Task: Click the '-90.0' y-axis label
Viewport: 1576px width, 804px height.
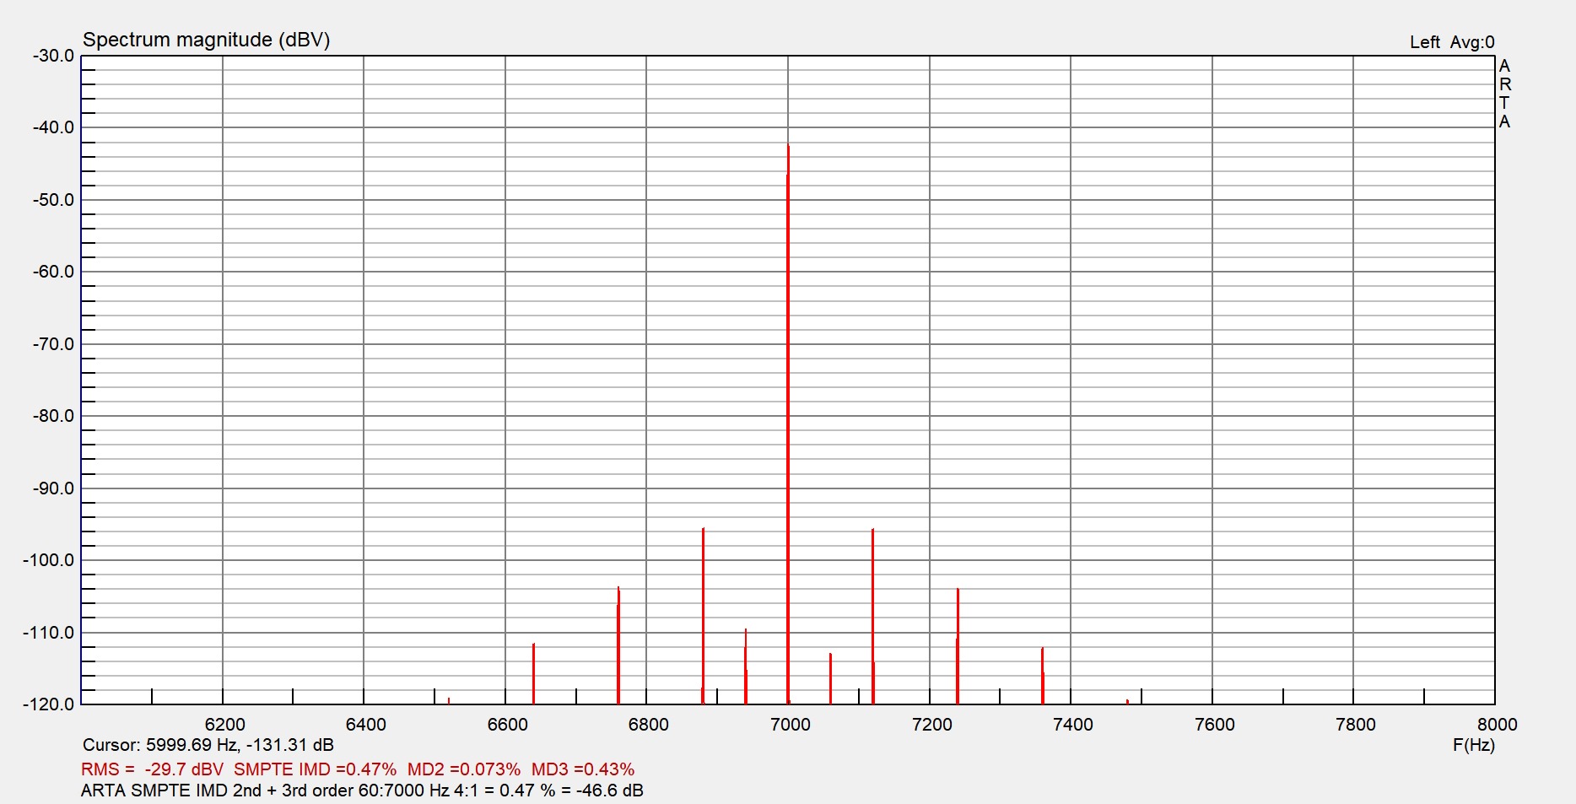Action: [x=54, y=488]
